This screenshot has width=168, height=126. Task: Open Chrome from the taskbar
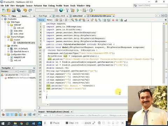pos(21,124)
